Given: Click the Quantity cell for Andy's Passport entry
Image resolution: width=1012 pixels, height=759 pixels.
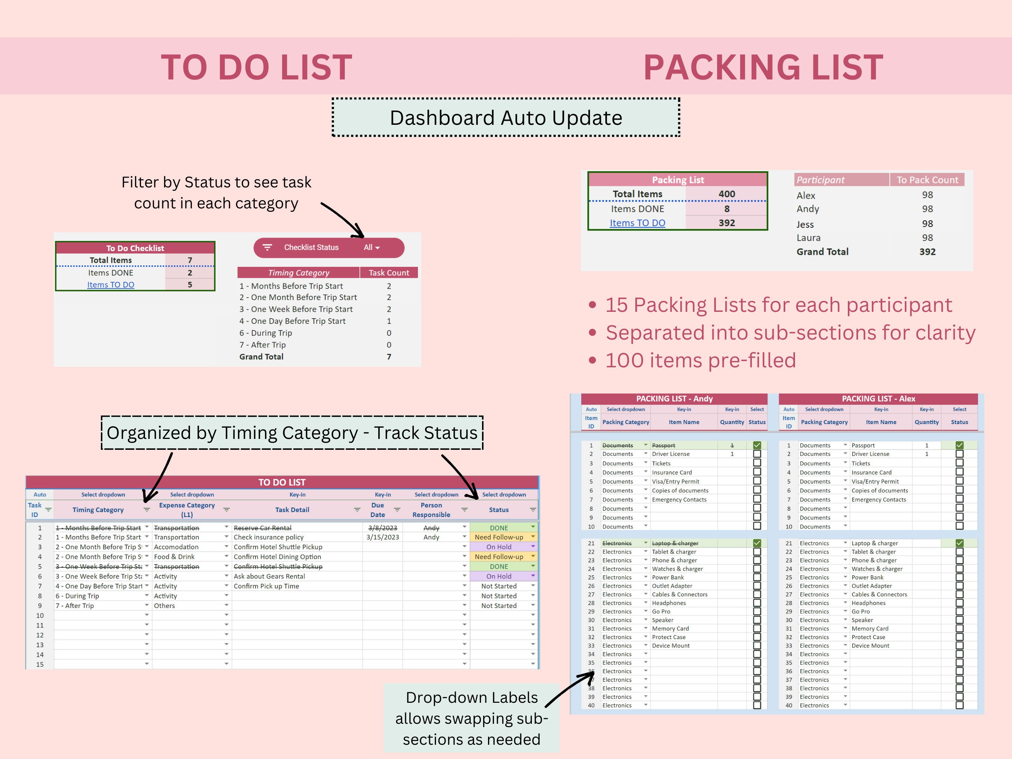Looking at the screenshot, I should coord(732,445).
